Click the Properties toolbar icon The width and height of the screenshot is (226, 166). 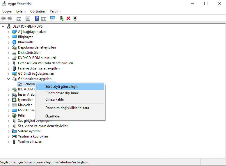[28, 18]
